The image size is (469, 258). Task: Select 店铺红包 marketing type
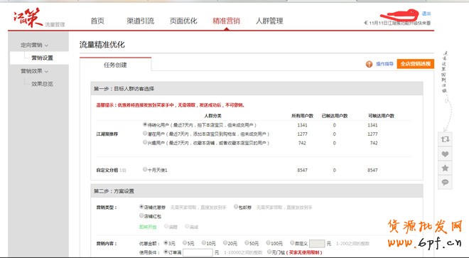(141, 215)
